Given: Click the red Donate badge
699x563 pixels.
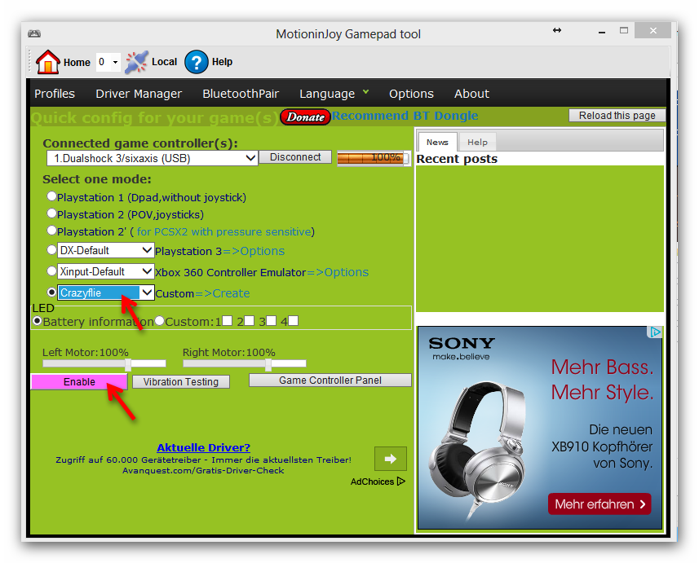Looking at the screenshot, I should click(x=306, y=117).
